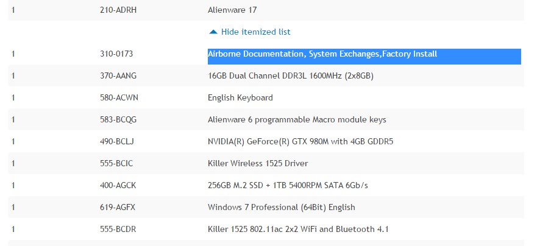Viewport: 540px width, 246px height.
Task: Click part number 310-0173
Action: pos(116,54)
